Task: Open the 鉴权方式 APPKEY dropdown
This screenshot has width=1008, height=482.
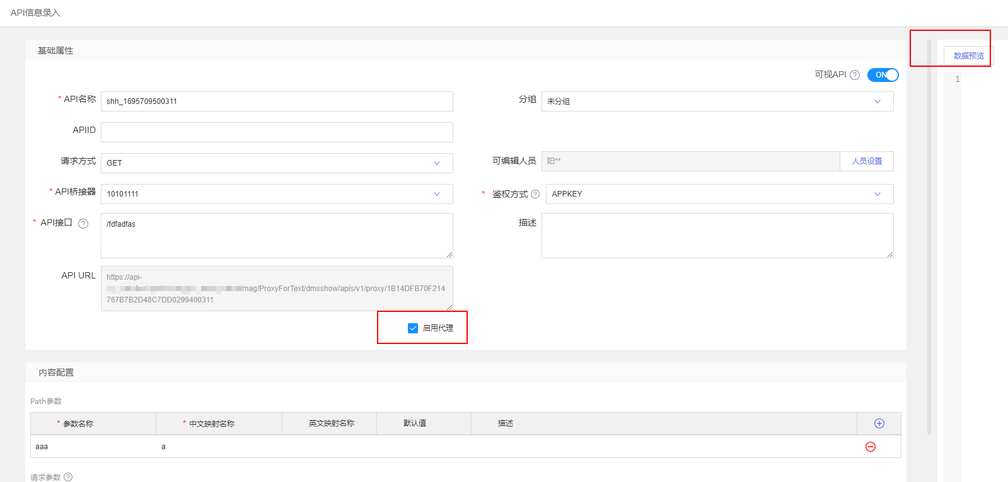Action: pyautogui.click(x=720, y=194)
